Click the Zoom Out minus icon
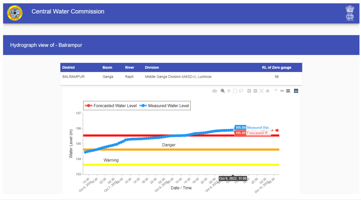The image size is (361, 200). pyautogui.click(x=255, y=91)
